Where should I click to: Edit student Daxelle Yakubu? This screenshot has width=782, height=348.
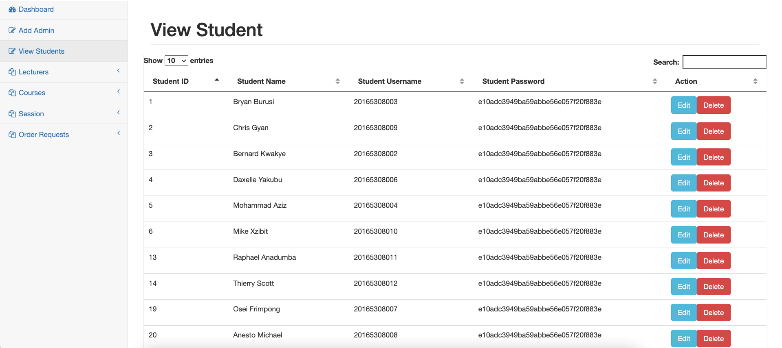click(x=684, y=183)
